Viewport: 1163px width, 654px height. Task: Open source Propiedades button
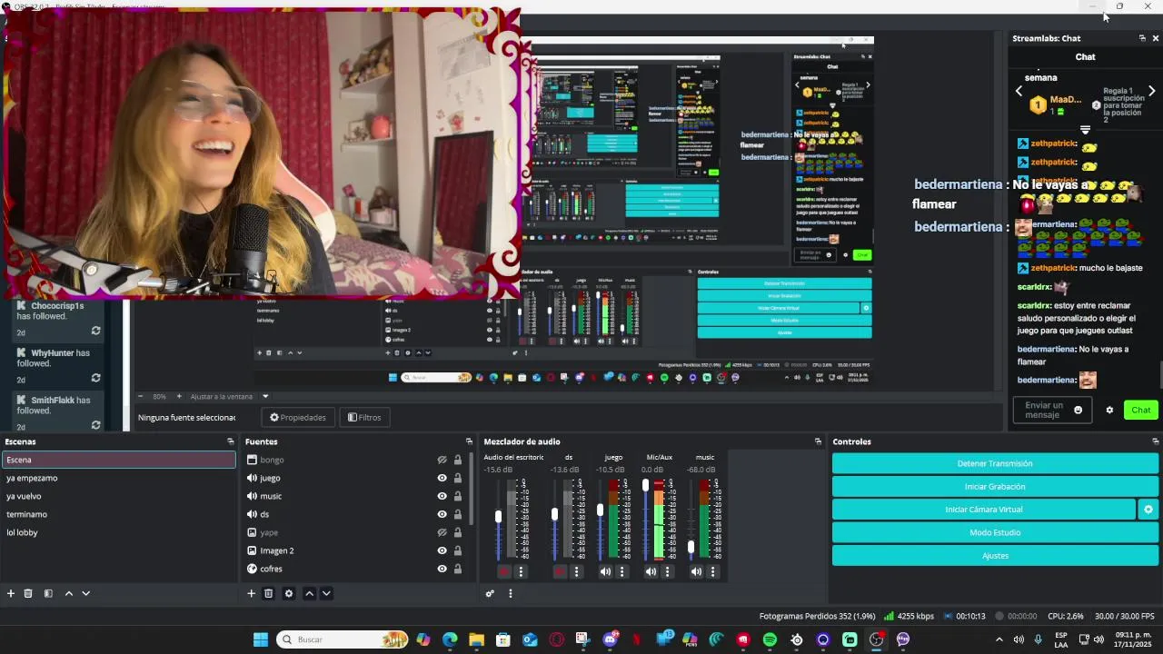(299, 418)
